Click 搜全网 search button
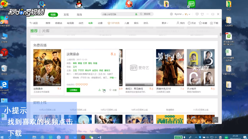Viewport: 248px width, 139px height. [147, 14]
